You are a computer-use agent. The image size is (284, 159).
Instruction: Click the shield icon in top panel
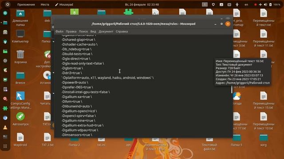click(x=213, y=4)
